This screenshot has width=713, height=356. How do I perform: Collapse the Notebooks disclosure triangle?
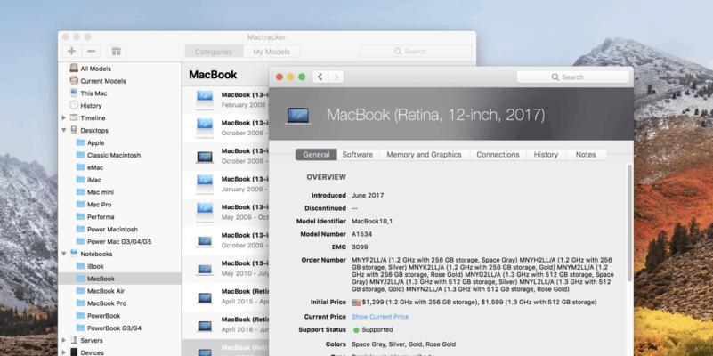[64, 254]
